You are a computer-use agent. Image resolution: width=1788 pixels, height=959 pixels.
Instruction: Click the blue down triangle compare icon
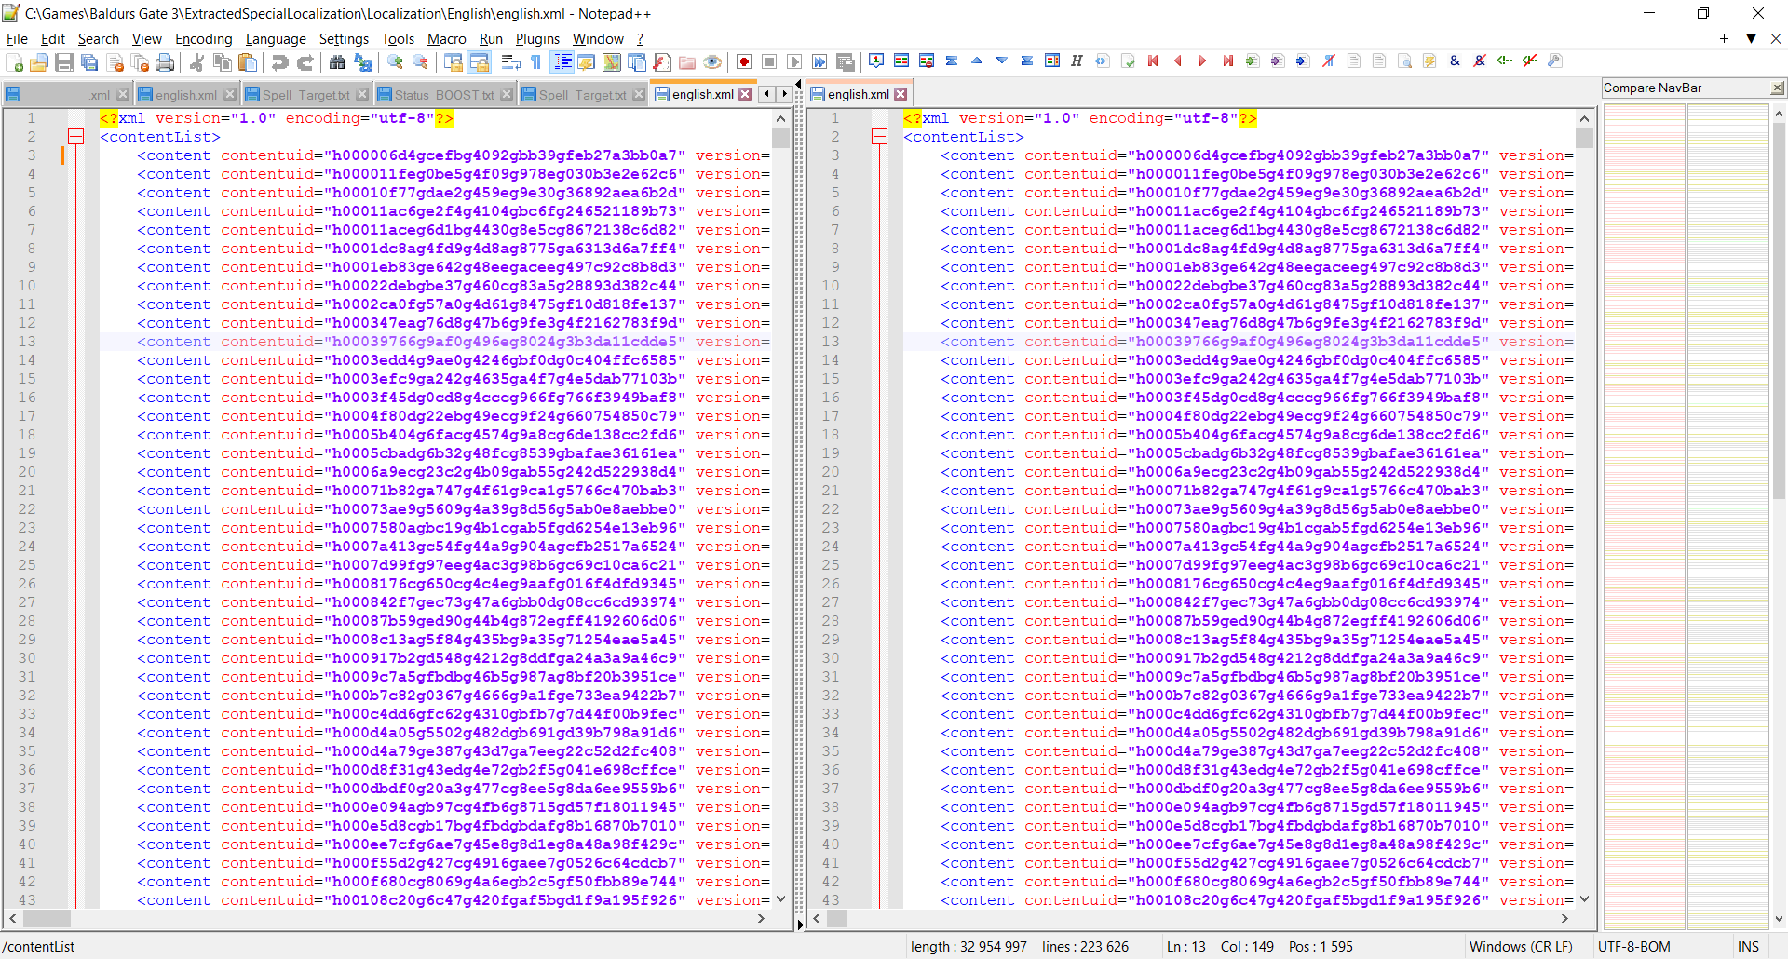pos(1002,61)
